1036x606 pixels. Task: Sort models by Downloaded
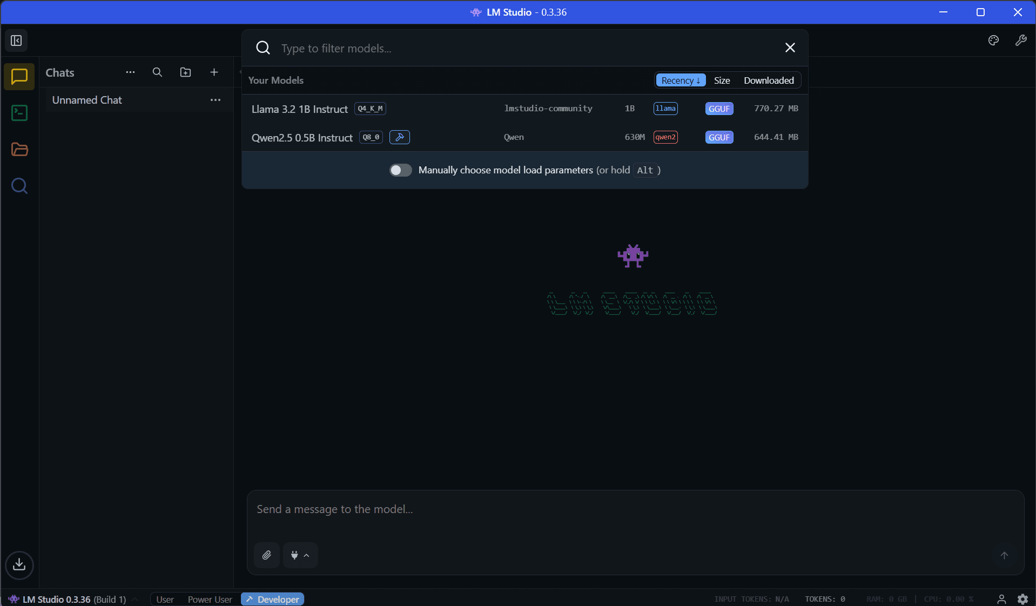point(769,80)
